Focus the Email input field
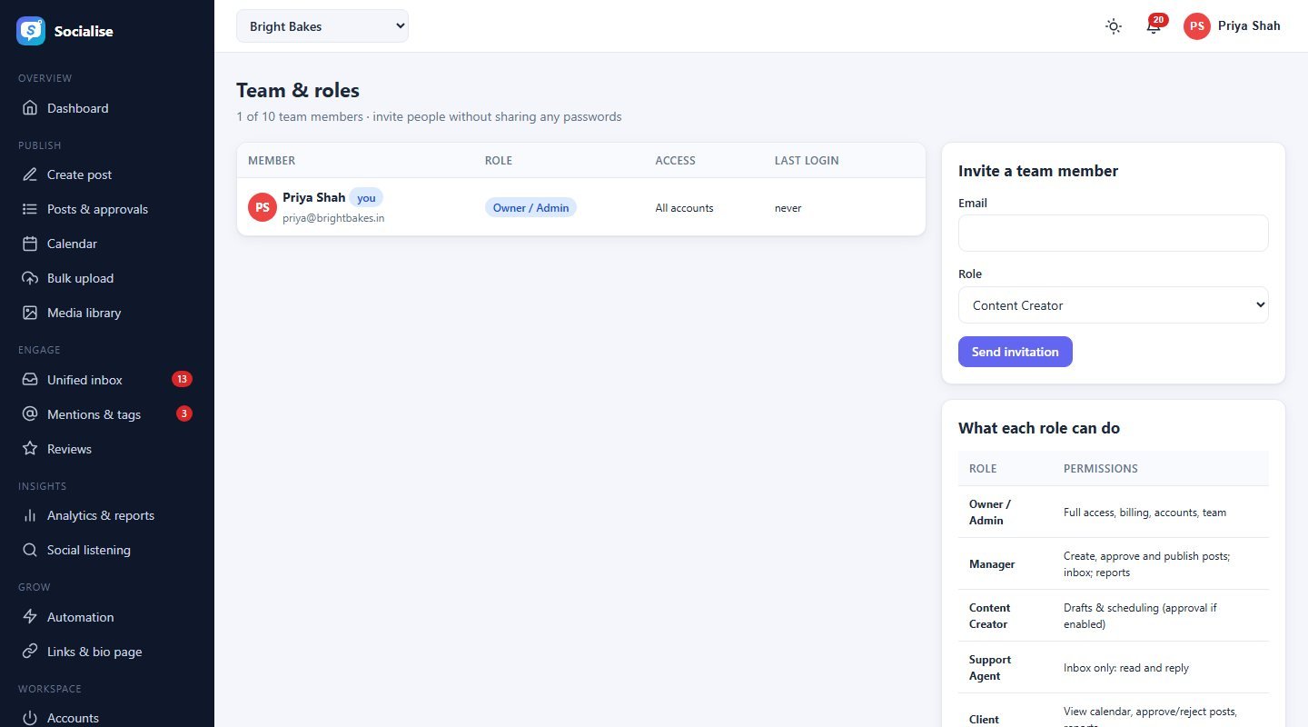Screen dimensions: 1308x727 [x=1114, y=234]
